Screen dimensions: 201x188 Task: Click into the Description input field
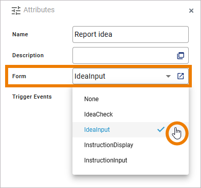[x=131, y=56]
